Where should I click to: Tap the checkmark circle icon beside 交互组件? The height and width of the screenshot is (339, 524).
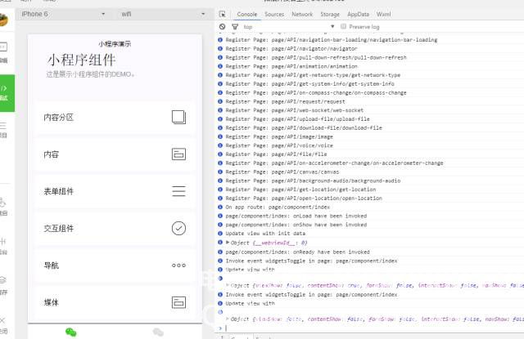point(178,229)
